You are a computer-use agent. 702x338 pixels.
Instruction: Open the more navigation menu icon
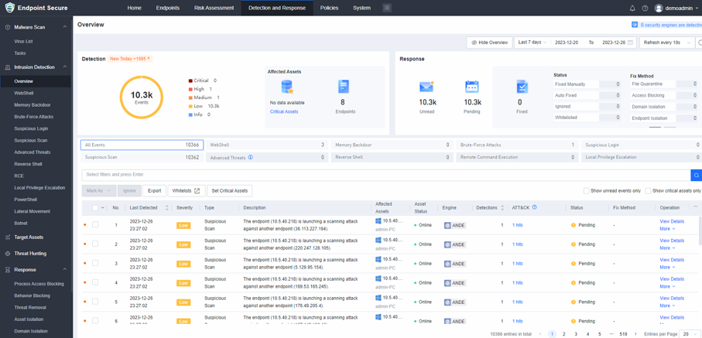(x=387, y=8)
